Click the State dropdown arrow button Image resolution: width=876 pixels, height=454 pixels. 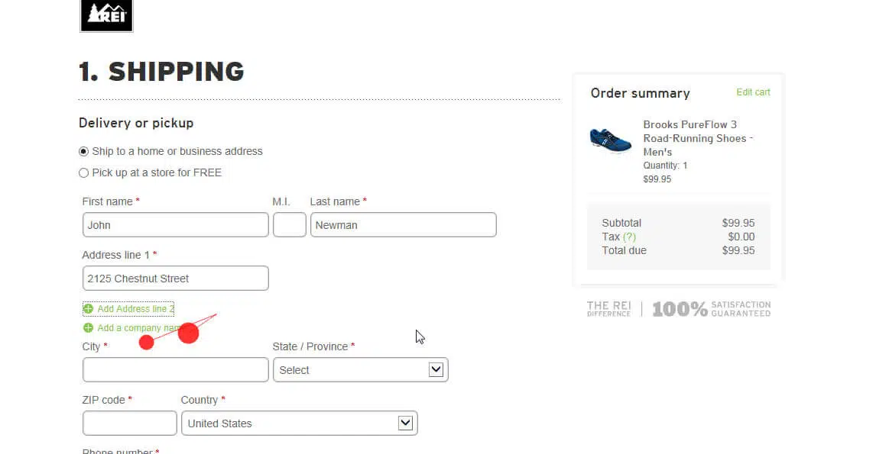[436, 370]
